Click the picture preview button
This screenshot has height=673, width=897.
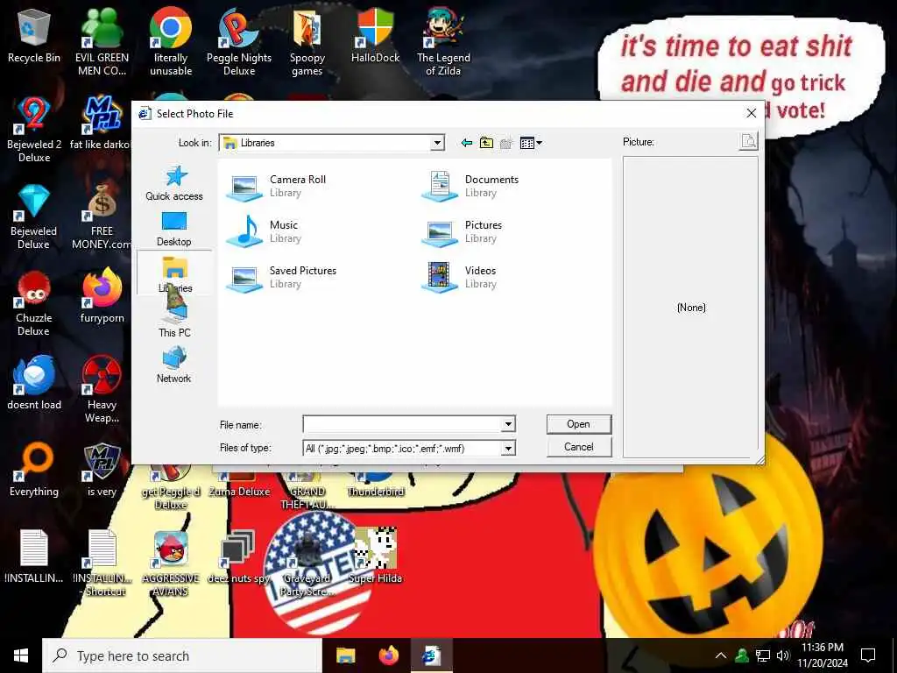[748, 141]
